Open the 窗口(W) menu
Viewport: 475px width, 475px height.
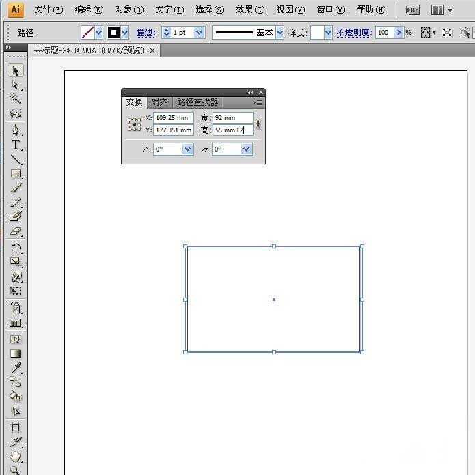click(x=331, y=10)
